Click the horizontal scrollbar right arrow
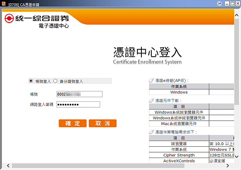 228,166
